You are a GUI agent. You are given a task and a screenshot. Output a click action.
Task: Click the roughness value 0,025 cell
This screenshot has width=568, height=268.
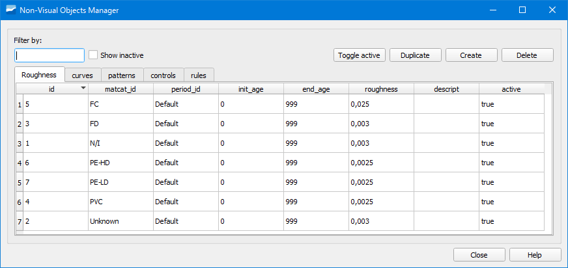pyautogui.click(x=381, y=104)
